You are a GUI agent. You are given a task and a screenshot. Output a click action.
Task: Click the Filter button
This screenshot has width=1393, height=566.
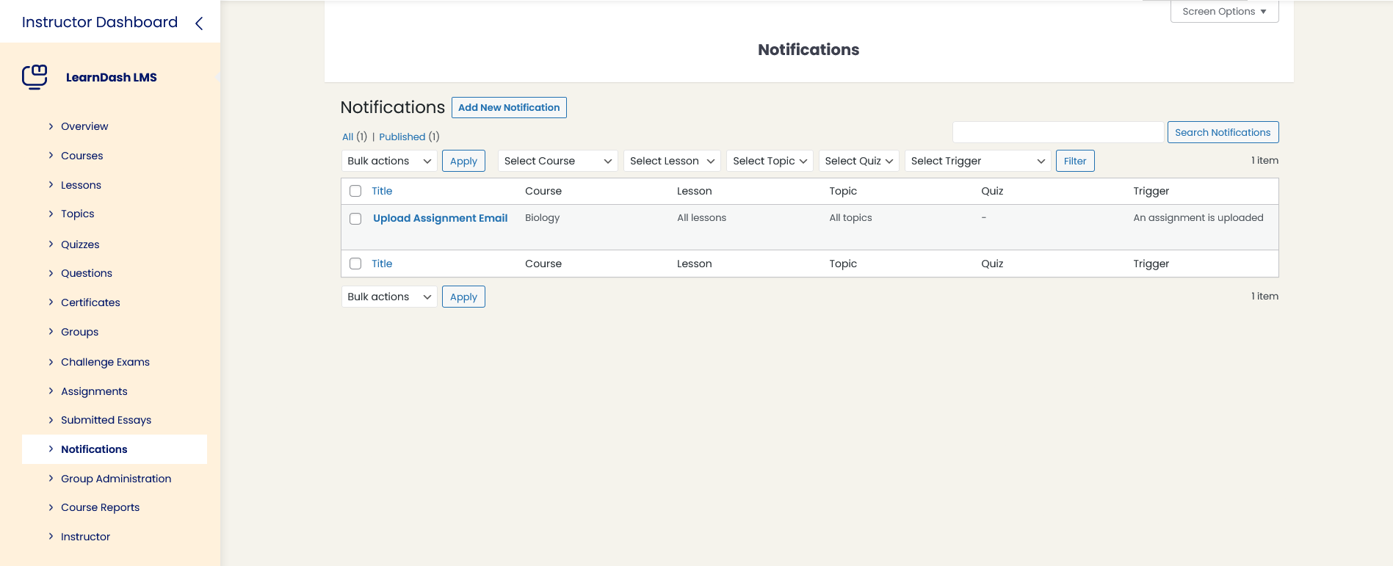1075,161
